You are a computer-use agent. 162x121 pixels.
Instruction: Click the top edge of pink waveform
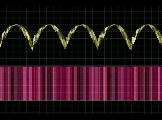pyautogui.click(x=81, y=67)
